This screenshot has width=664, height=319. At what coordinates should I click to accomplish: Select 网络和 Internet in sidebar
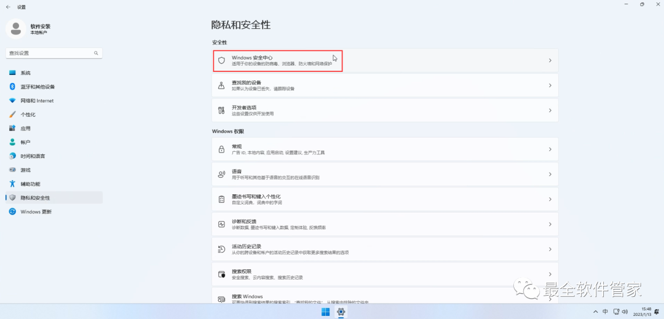pos(53,101)
